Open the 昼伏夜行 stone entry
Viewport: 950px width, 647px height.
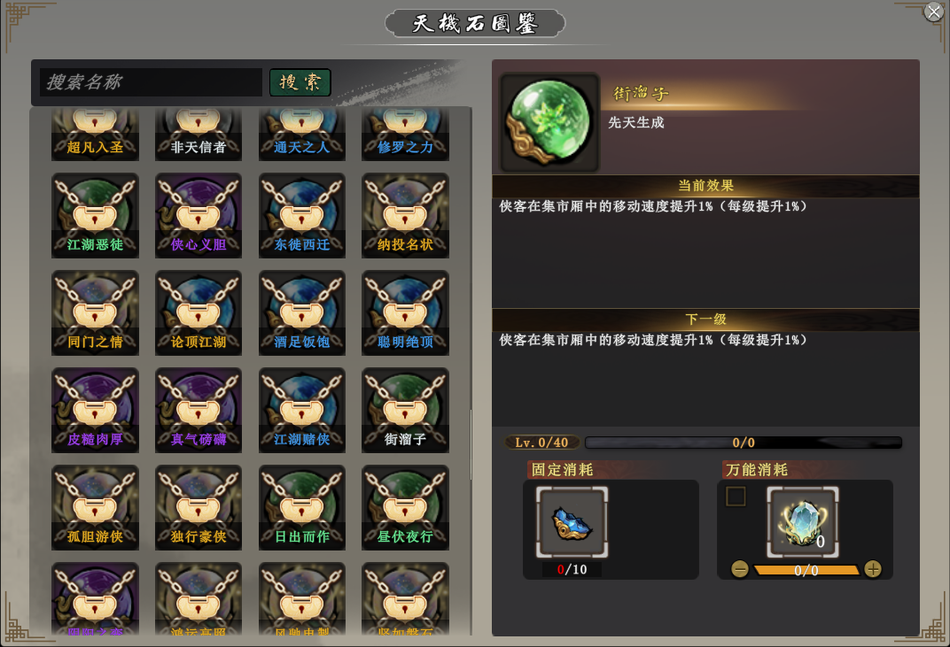405,508
